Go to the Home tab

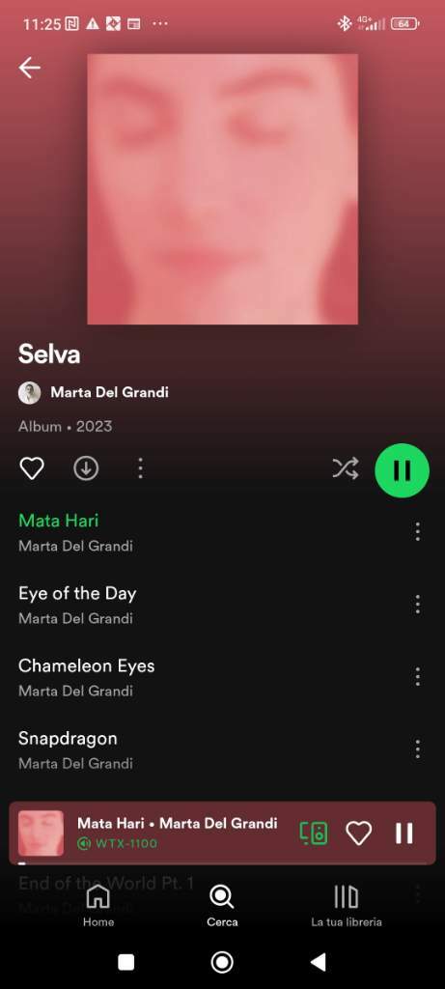(98, 906)
